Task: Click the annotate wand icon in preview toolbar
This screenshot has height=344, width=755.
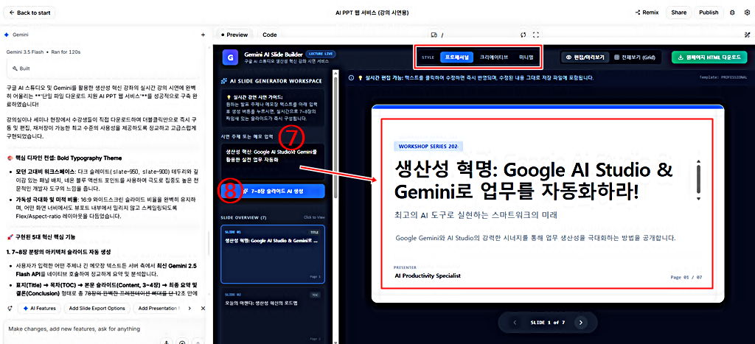Action: point(747,35)
